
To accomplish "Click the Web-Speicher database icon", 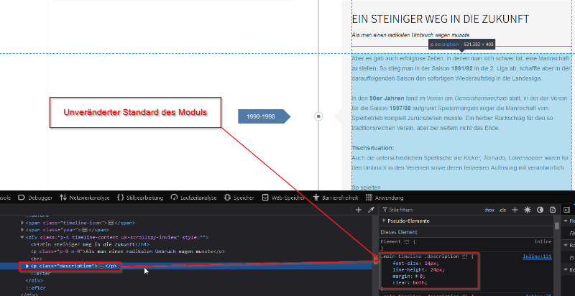I will tap(265, 198).
